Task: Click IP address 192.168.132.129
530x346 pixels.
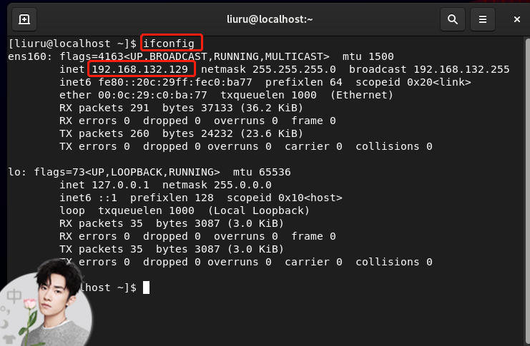Action: [x=140, y=69]
